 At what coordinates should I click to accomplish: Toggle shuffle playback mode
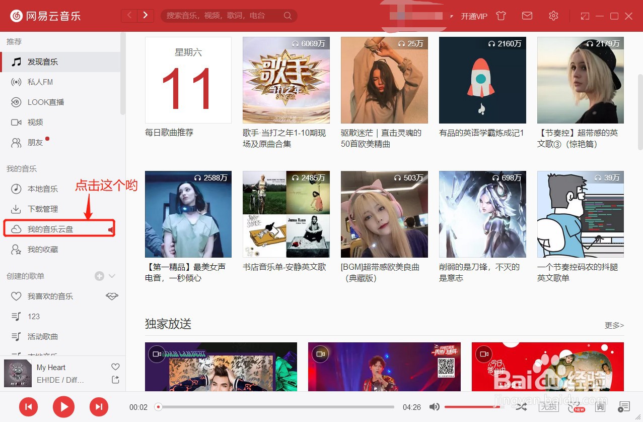click(521, 407)
